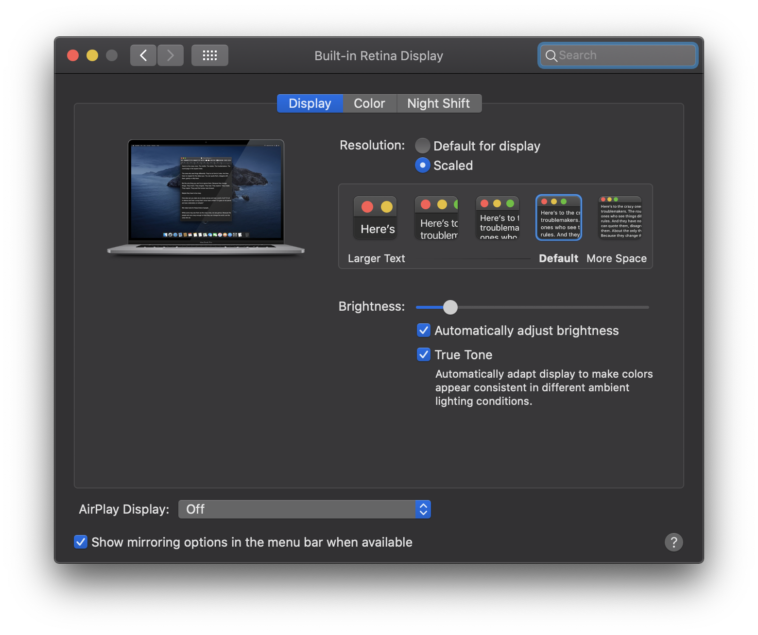Choose the second scaled resolution thumbnail
The image size is (758, 635).
tap(436, 218)
